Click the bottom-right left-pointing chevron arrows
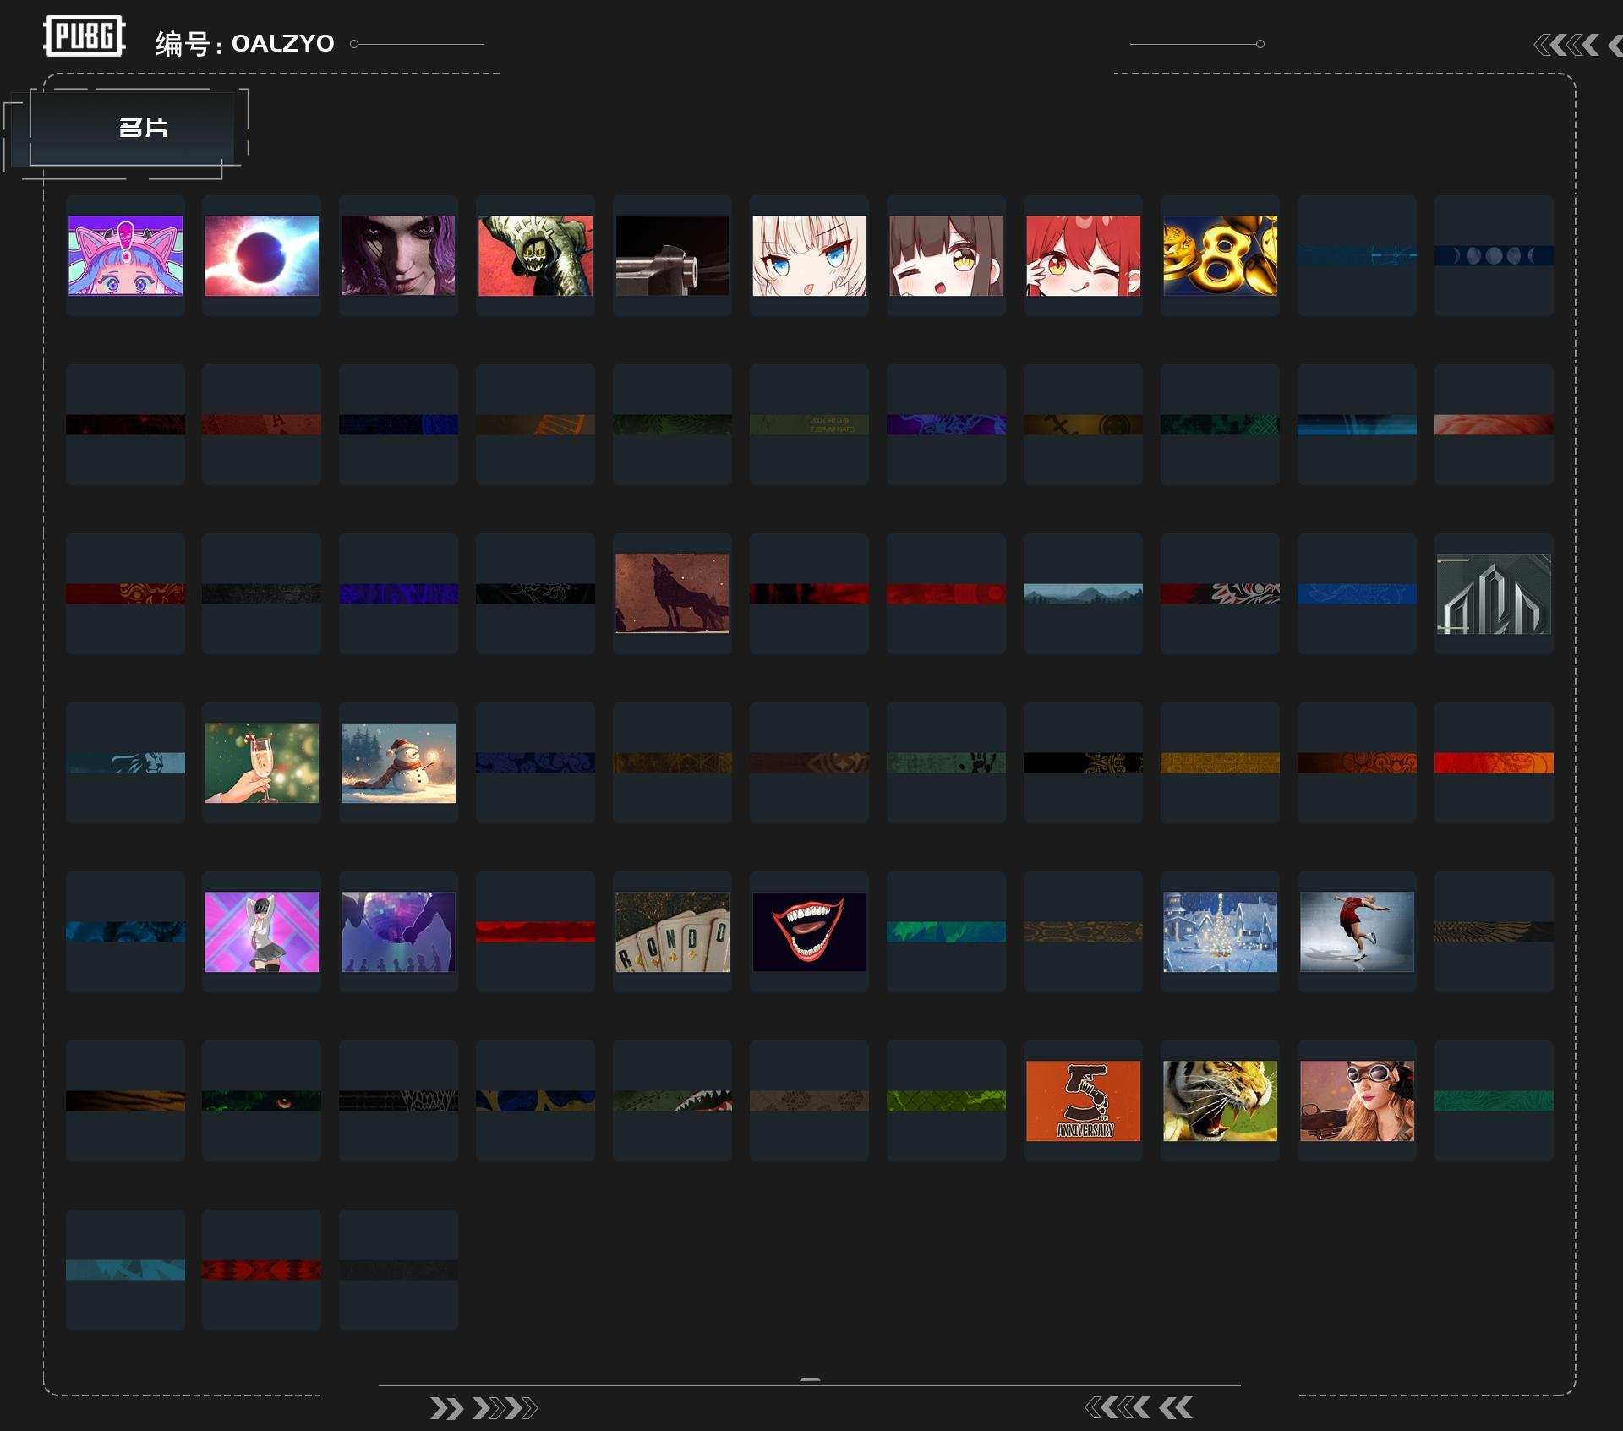The height and width of the screenshot is (1431, 1623). (1138, 1407)
